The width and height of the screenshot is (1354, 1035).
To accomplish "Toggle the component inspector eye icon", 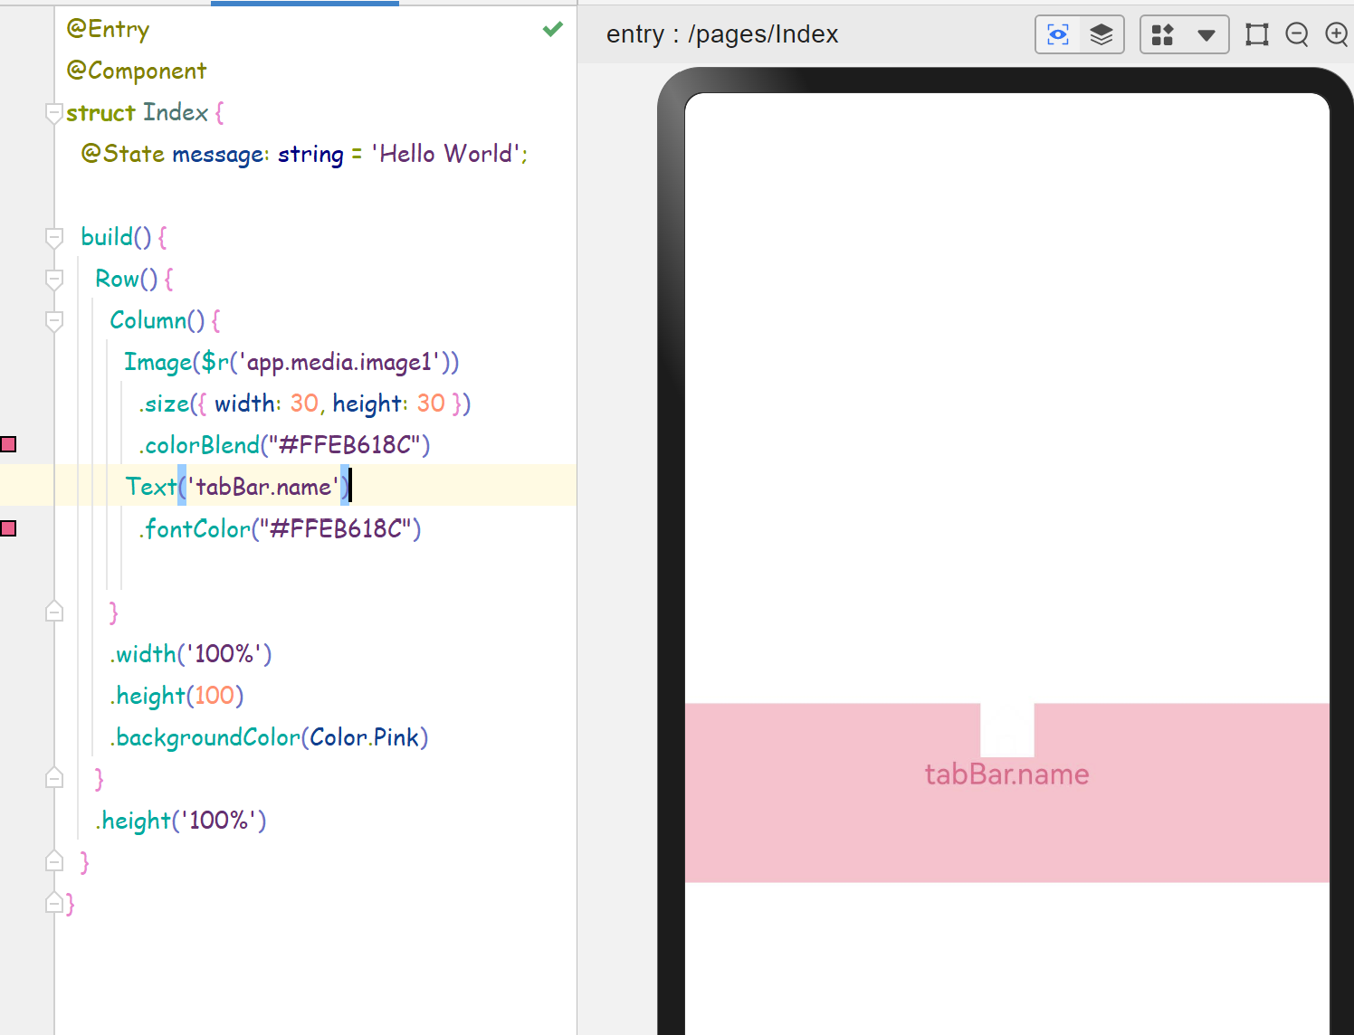I will 1058,35.
